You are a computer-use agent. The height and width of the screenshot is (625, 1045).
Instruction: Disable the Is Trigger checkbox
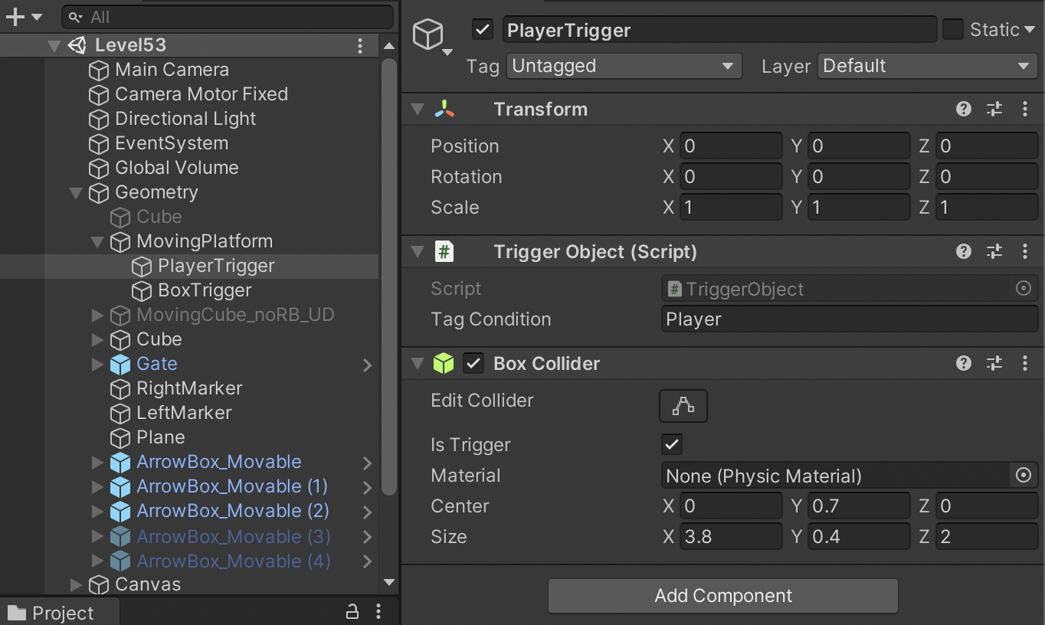[x=671, y=444]
